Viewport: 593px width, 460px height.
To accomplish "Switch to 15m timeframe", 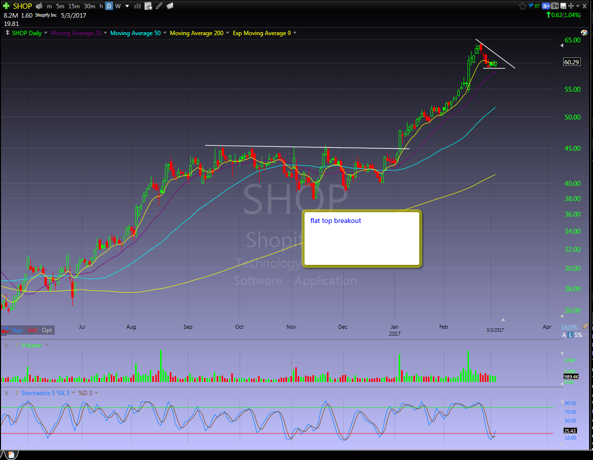I will (x=74, y=6).
